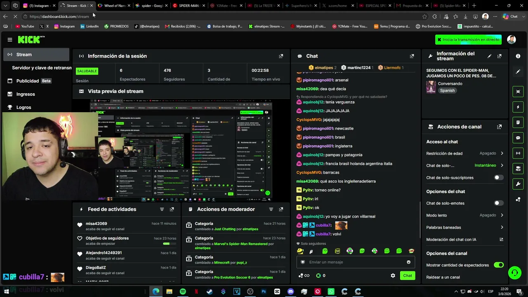Open Discord from the taskbar
The image size is (528, 297).
tap(290, 292)
